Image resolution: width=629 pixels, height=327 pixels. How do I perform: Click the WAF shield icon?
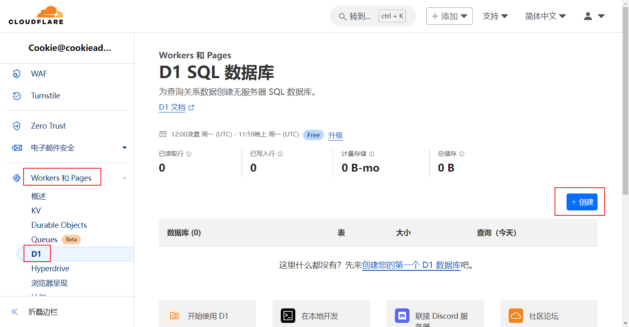(17, 74)
